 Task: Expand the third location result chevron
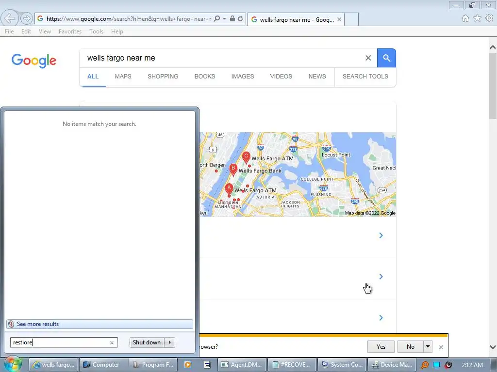point(381,318)
